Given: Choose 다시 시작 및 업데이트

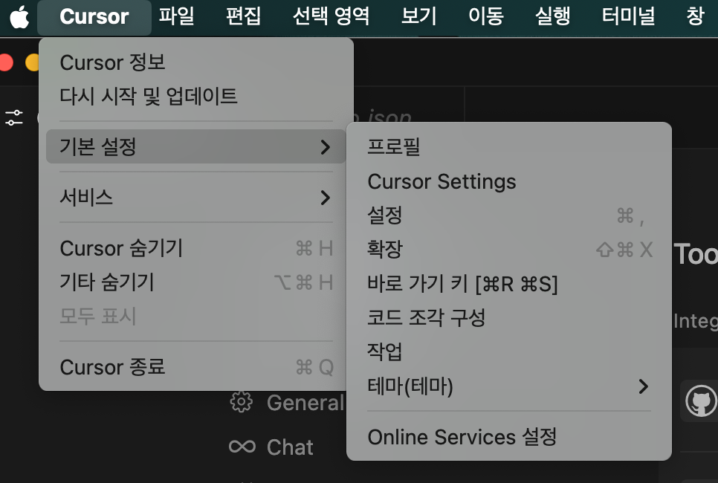Looking at the screenshot, I should tap(196, 97).
